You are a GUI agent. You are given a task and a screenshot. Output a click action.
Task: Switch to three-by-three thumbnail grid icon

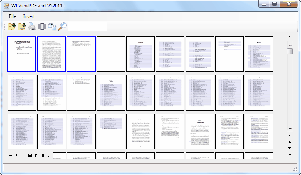[50, 155]
